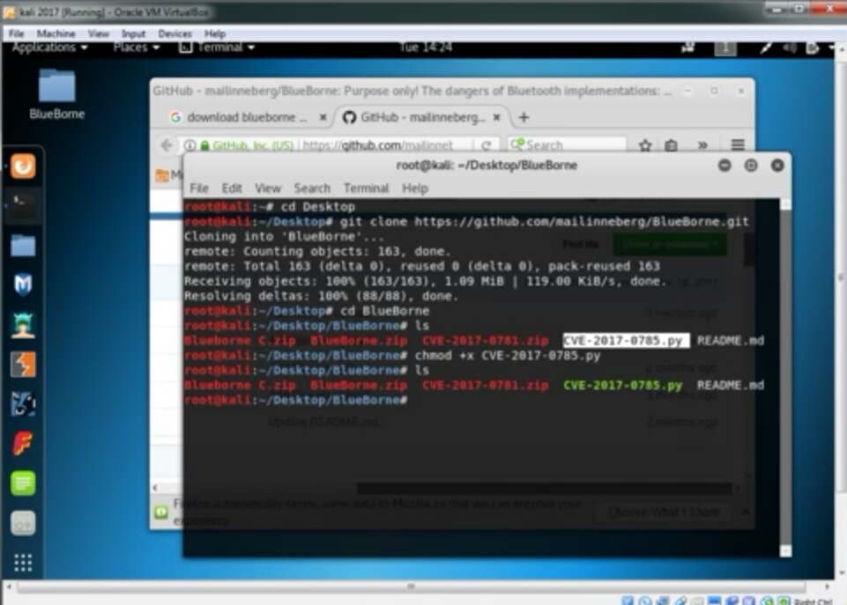Click the Firefox back arrow button
Image resolution: width=847 pixels, height=605 pixels.
[167, 145]
